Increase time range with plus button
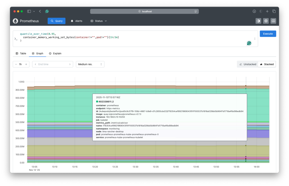Image resolution: width=289 pixels, height=186 pixels. pyautogui.click(x=26, y=64)
